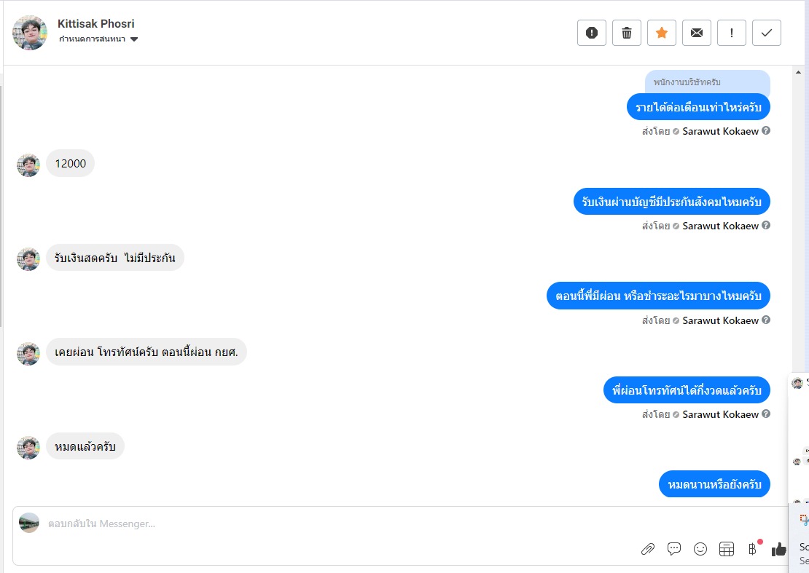Mark conversation done with checkmark
The width and height of the screenshot is (809, 573).
[767, 33]
